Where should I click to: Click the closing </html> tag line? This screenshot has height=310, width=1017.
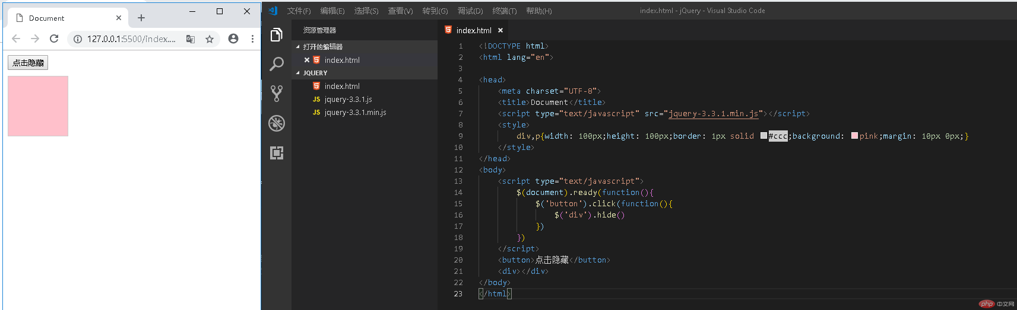click(495, 294)
